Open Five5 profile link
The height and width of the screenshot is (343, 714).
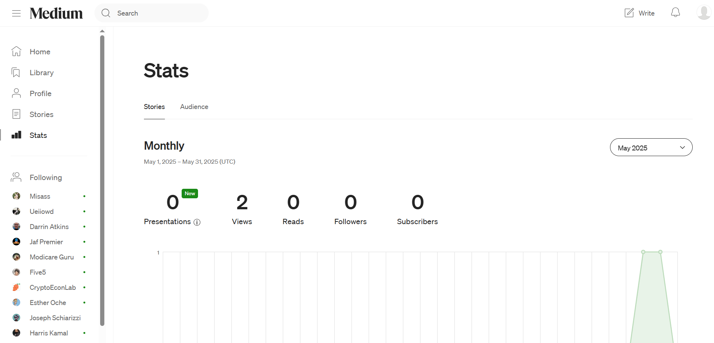tap(38, 272)
